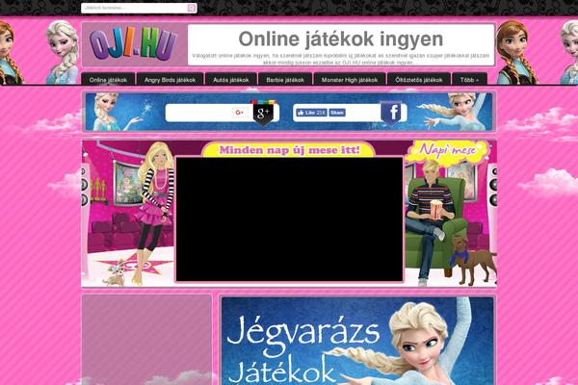Open the Jégvarázs Játékok banner
The height and width of the screenshot is (385, 578).
pos(357,341)
